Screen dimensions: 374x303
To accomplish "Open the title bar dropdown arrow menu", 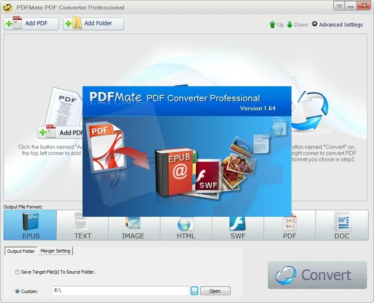I will [339, 6].
